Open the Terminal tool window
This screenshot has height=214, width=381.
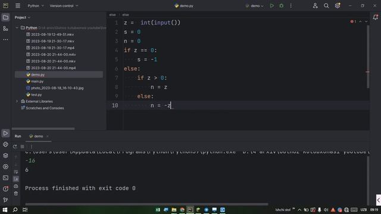5,178
